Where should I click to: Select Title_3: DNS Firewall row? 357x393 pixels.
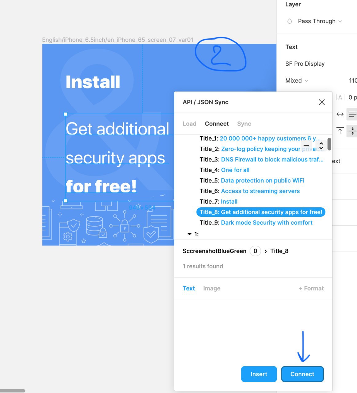(261, 159)
